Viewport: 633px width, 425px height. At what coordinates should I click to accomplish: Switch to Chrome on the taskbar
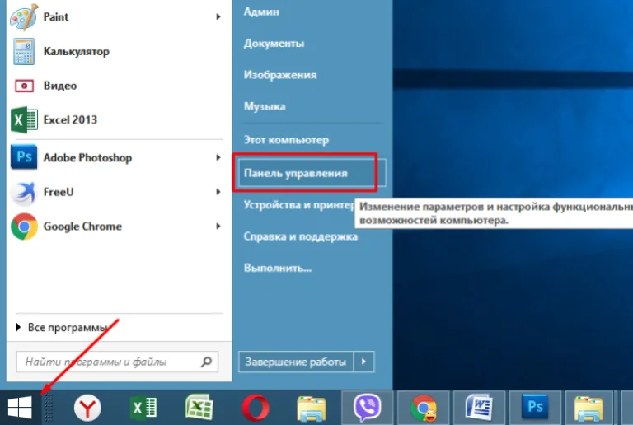[423, 407]
